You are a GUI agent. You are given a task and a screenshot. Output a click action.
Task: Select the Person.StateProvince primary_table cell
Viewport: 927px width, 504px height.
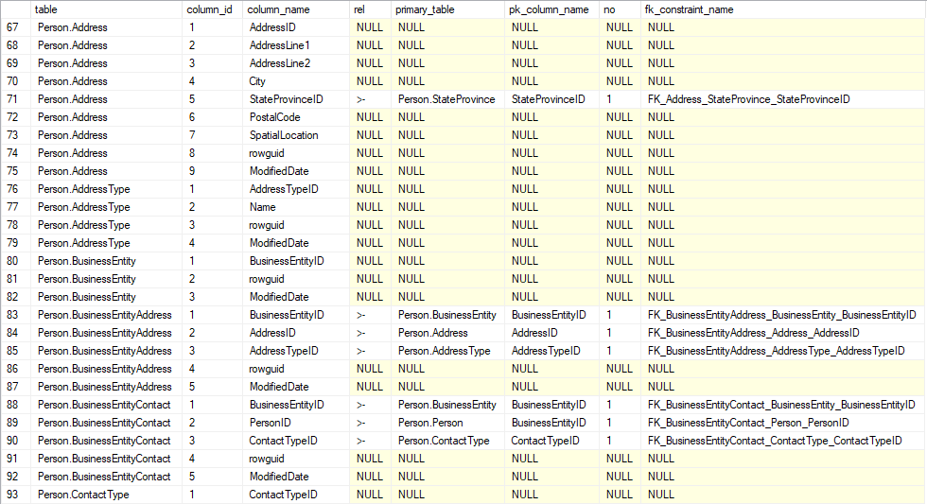pyautogui.click(x=446, y=99)
